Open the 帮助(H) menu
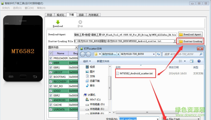Image resolution: width=211 pixels, height=120 pixels. pos(41,8)
